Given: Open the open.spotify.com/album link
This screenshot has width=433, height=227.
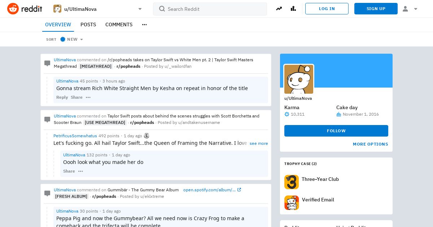Looking at the screenshot, I should point(209,190).
